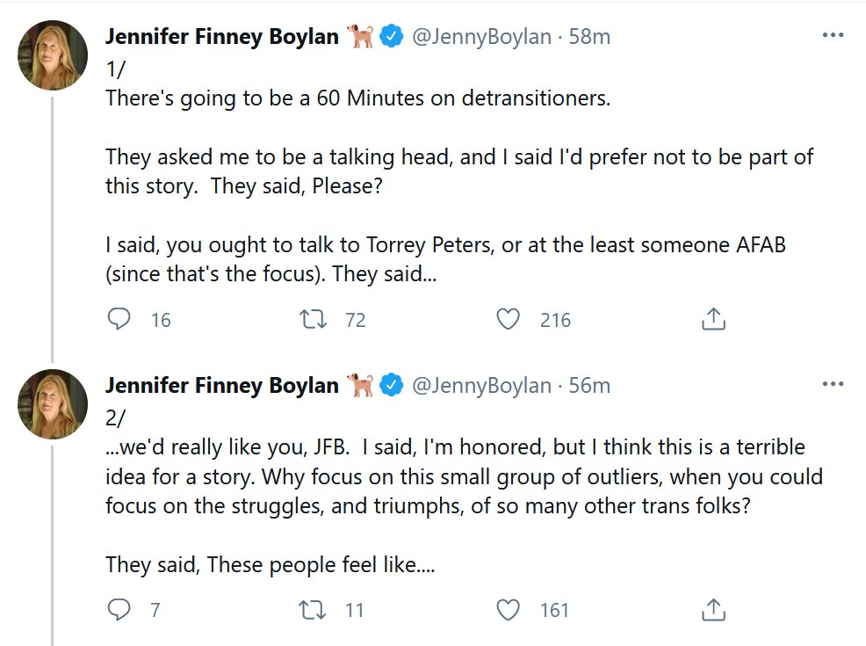
Task: Like the first tweet with 216 likes
Action: click(509, 319)
